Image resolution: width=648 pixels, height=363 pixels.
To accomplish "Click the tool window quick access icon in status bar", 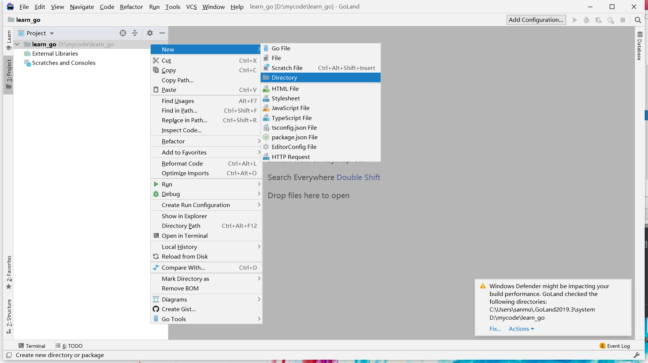I will [9, 355].
